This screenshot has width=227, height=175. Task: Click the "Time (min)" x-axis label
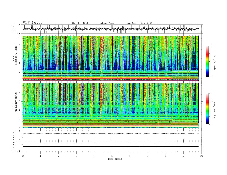point(115,159)
